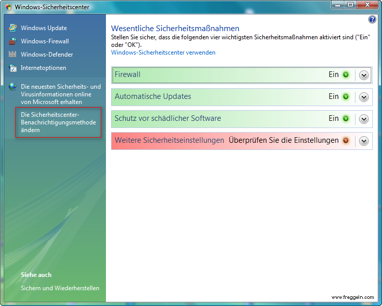Expand the Firewall section chevron
The height and width of the screenshot is (306, 382).
pyautogui.click(x=364, y=75)
